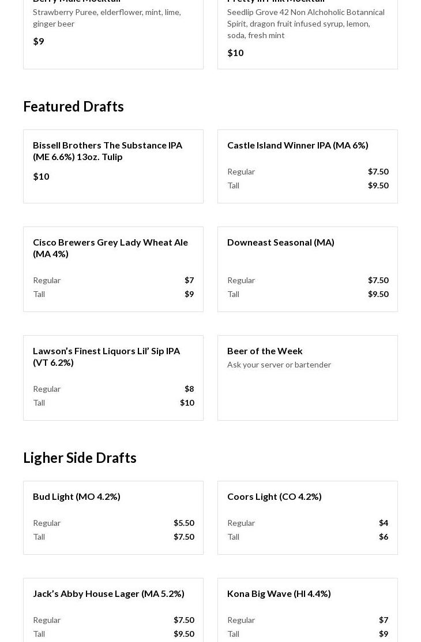Click the $10 price under Bissell Brothers

(41, 176)
